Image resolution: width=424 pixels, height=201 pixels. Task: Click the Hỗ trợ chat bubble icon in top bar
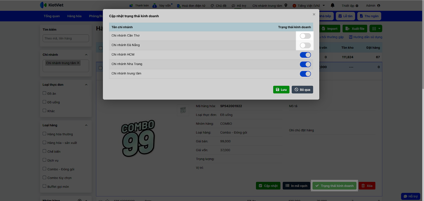coord(233,6)
